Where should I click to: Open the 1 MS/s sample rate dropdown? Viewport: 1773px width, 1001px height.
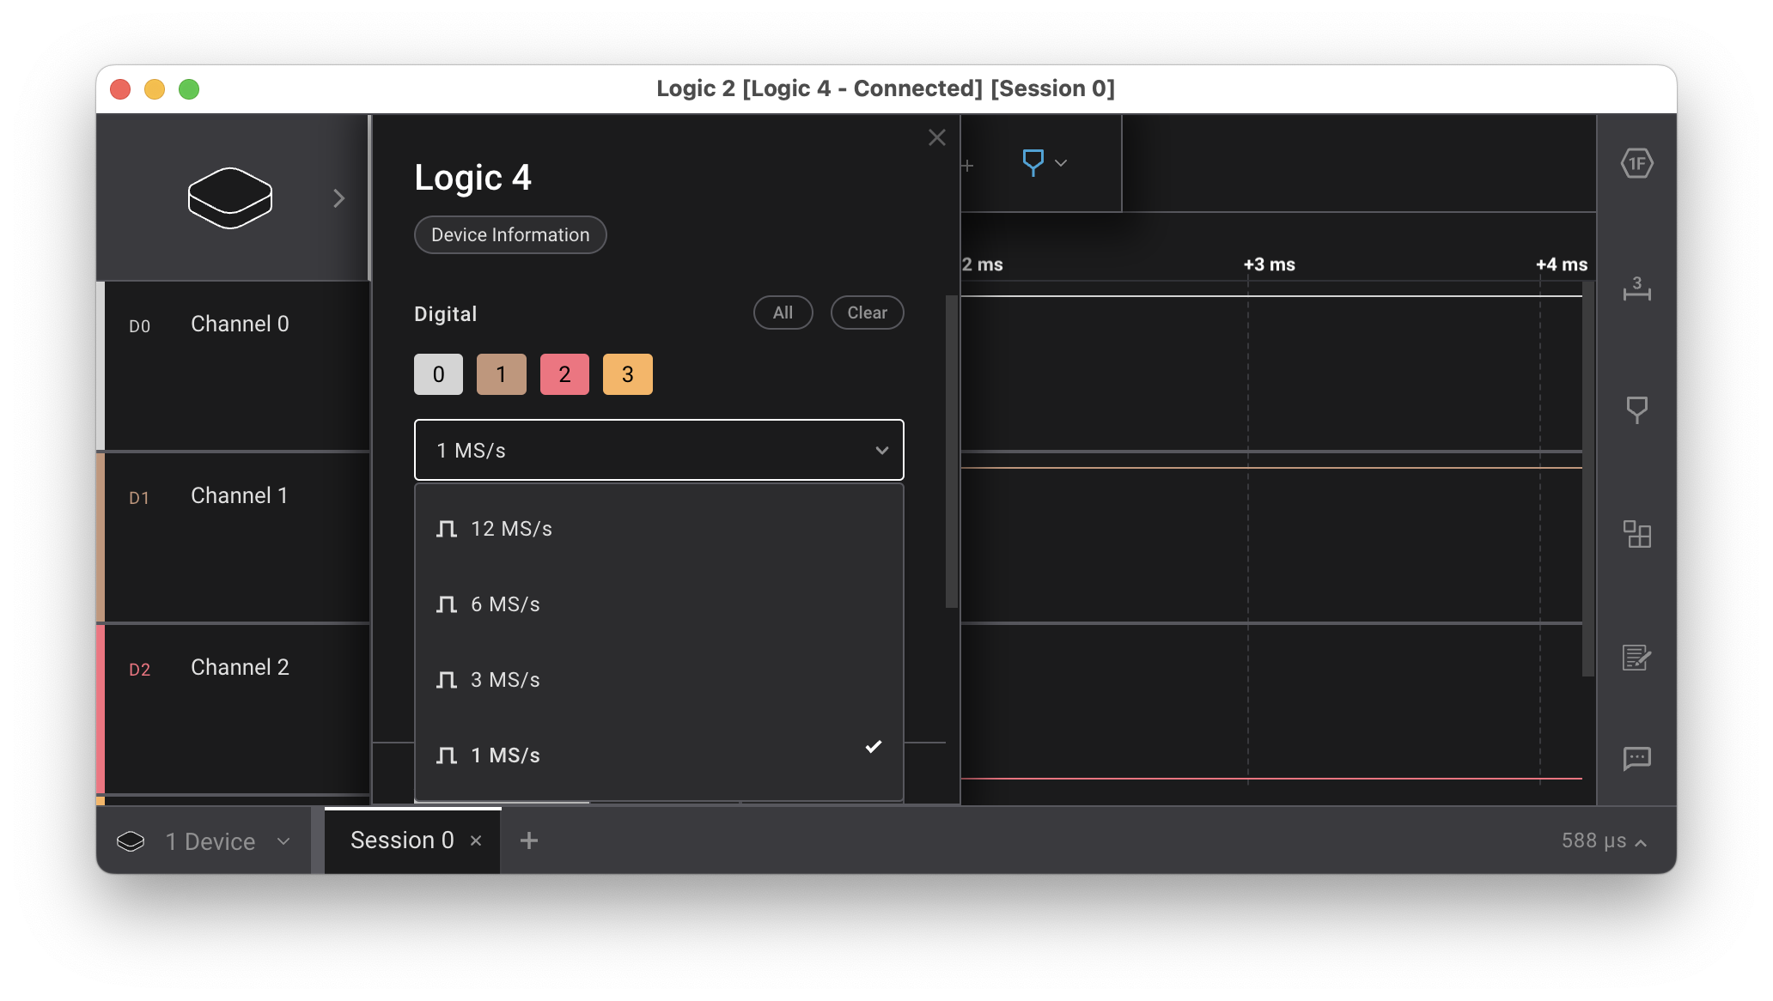click(659, 450)
